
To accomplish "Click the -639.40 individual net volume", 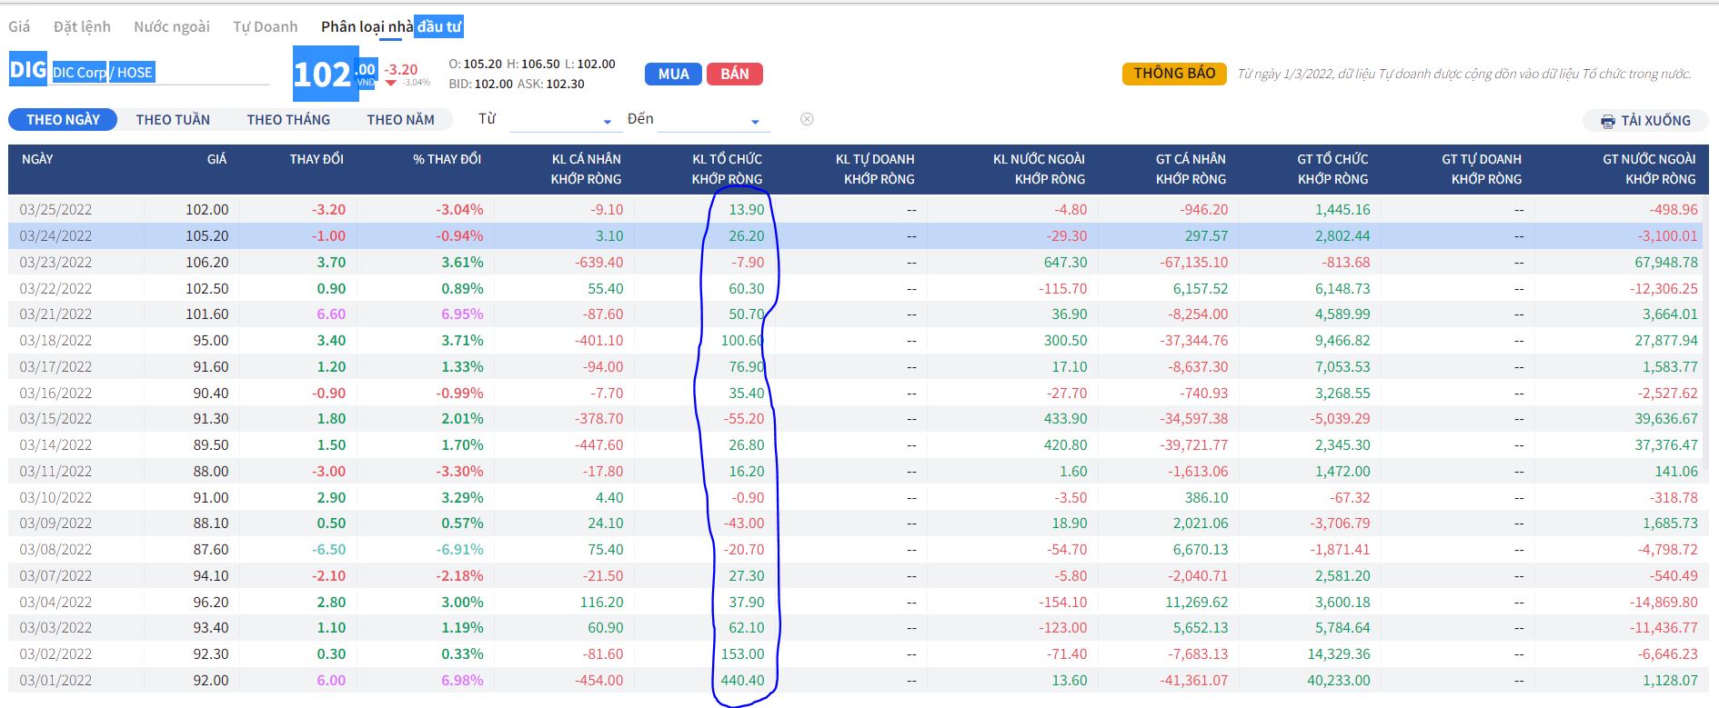I will point(599,262).
